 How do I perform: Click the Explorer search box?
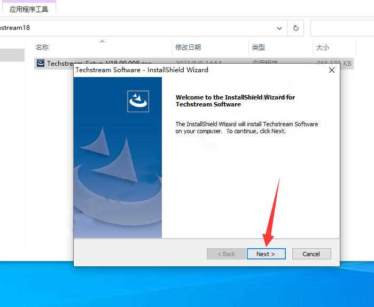click(342, 28)
